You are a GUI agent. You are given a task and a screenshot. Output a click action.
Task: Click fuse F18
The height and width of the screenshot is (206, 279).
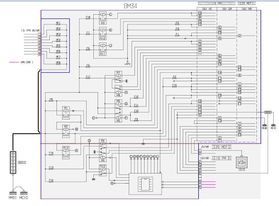click(x=88, y=18)
